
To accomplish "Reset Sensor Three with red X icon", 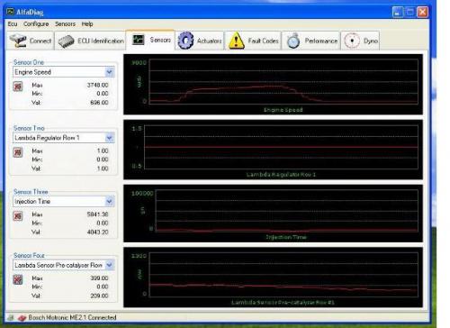I will pos(18,216).
